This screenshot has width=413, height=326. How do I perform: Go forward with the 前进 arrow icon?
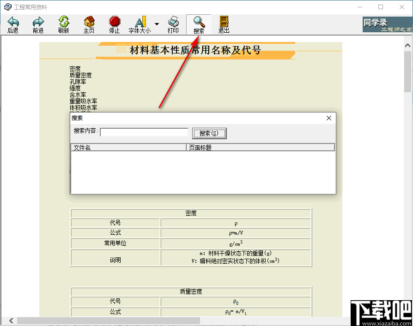point(38,25)
